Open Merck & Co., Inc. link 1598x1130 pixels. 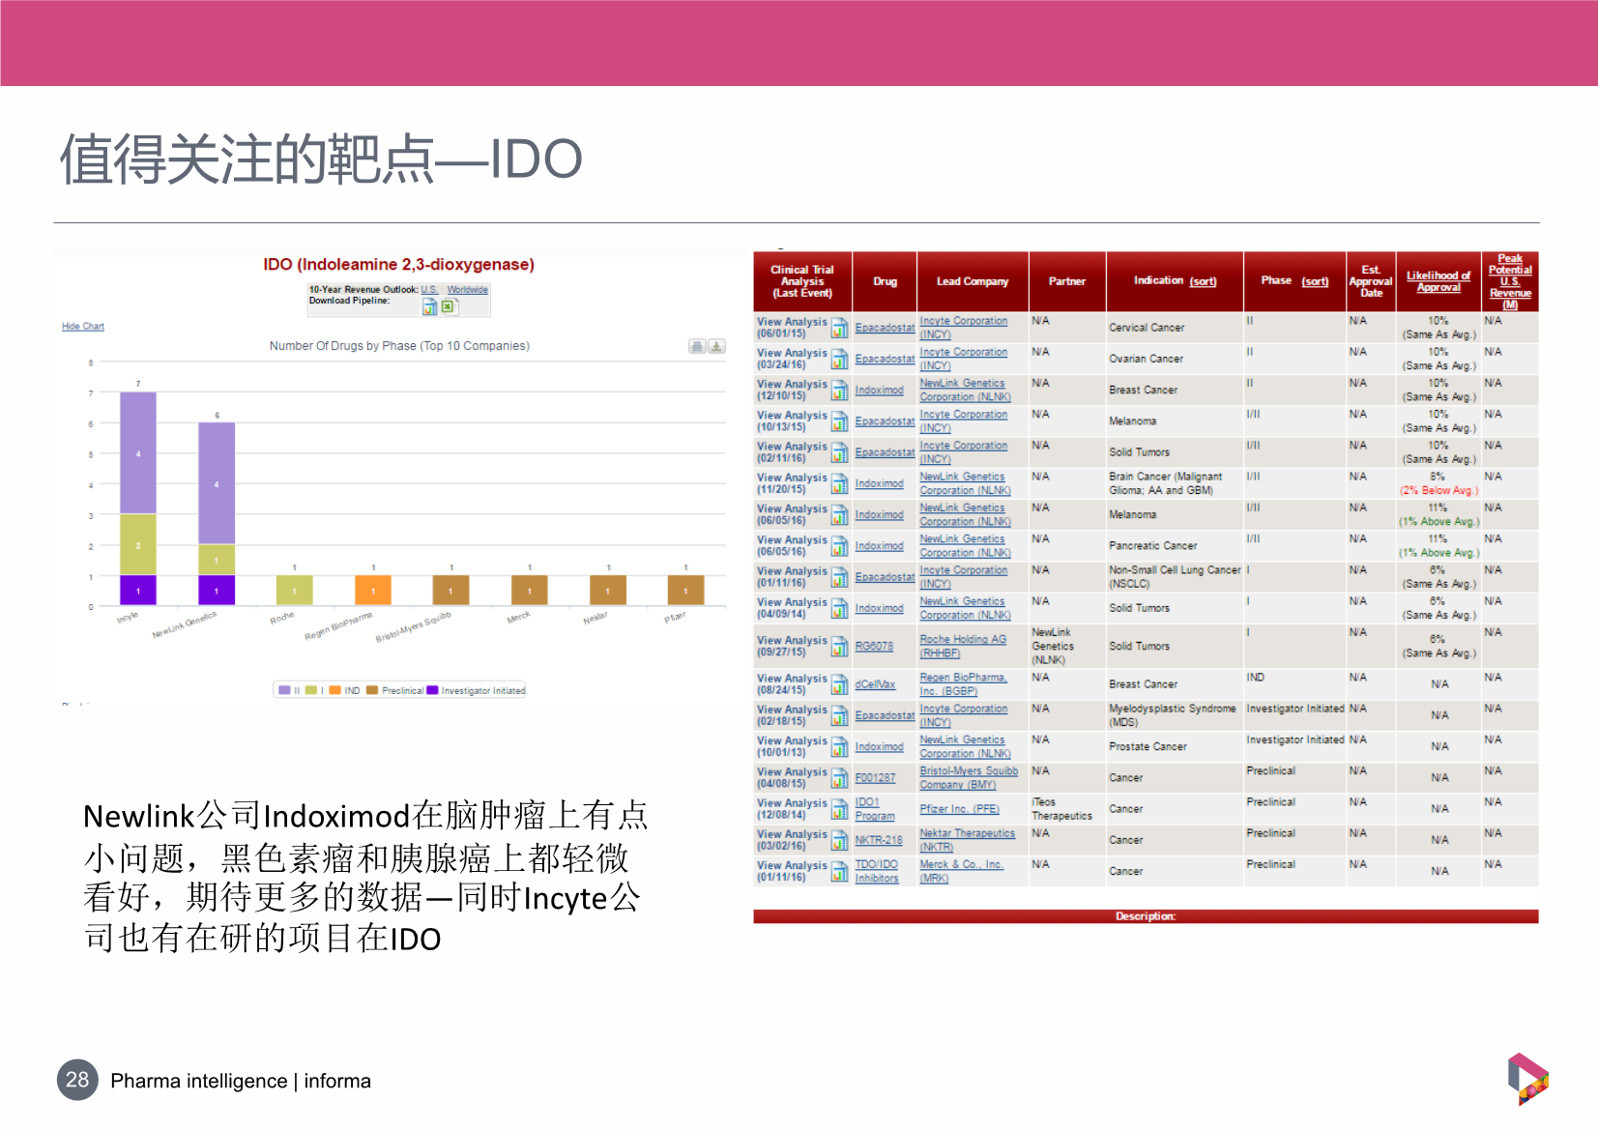pyautogui.click(x=961, y=871)
